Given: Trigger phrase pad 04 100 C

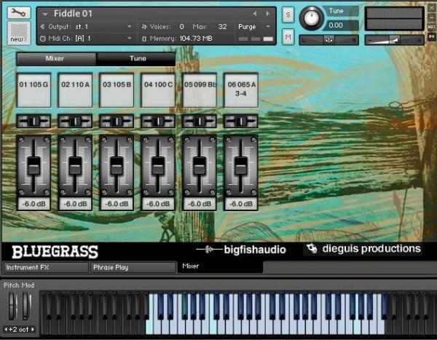Looking at the screenshot, I should click(158, 90).
